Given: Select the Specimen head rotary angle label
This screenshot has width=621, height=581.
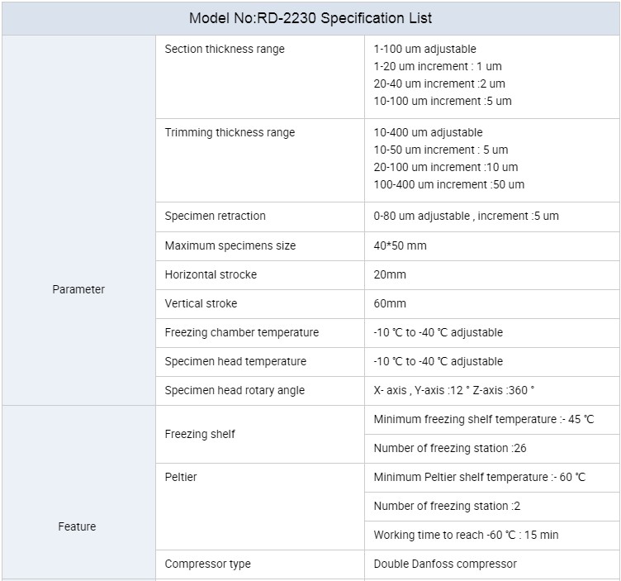Looking at the screenshot, I should pos(235,390).
